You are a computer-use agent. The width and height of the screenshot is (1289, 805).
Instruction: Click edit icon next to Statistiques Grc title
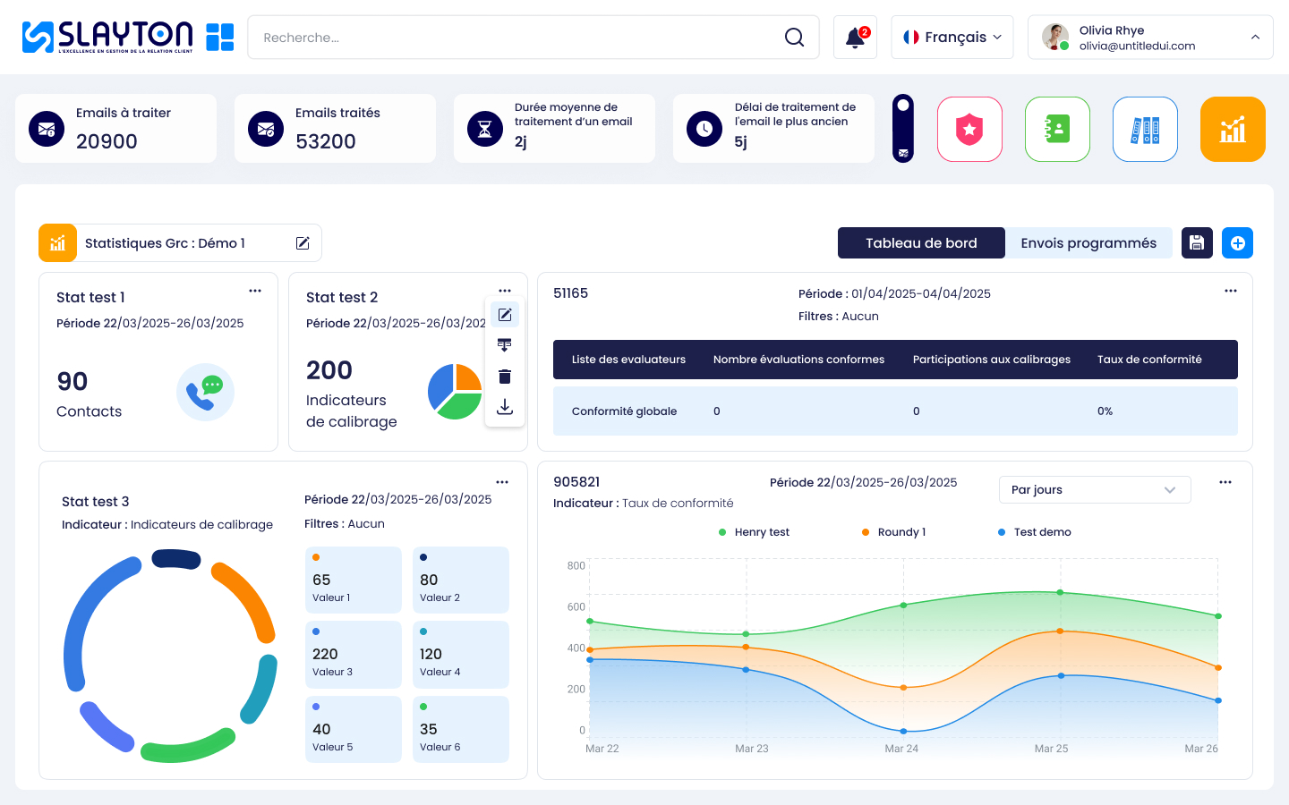(x=303, y=243)
